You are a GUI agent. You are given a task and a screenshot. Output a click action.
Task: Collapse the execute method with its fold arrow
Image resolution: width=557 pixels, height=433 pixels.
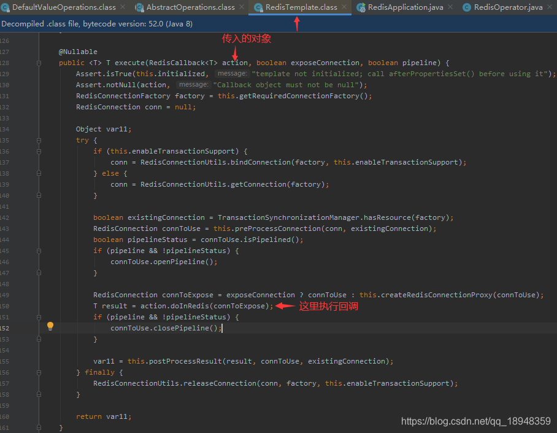pyautogui.click(x=38, y=62)
